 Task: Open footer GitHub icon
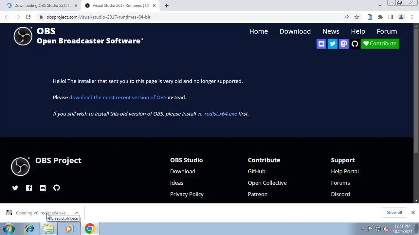57,188
